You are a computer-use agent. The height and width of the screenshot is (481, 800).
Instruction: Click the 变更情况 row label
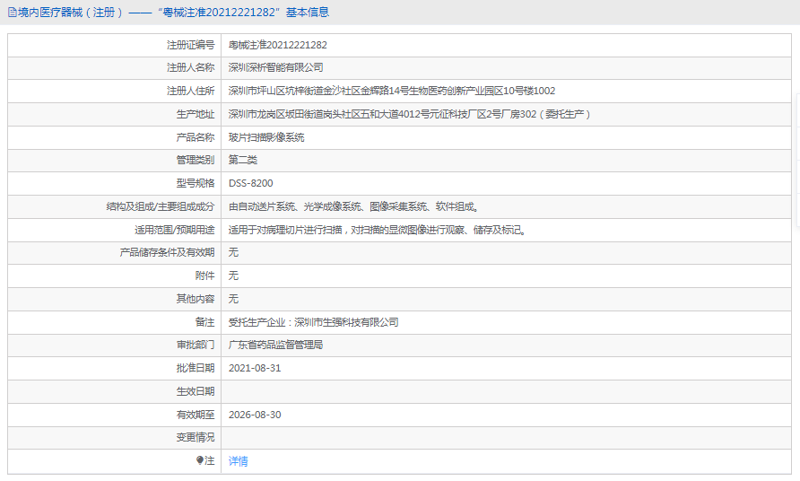click(196, 437)
